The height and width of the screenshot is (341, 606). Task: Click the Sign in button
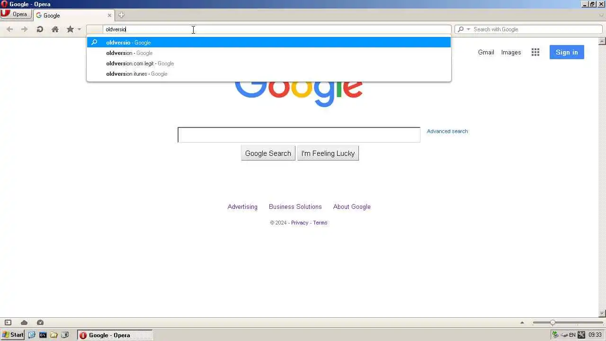tap(567, 52)
